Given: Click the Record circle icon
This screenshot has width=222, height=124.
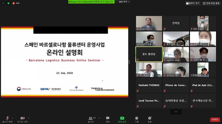Looking at the screenshot, I should coord(137,118).
